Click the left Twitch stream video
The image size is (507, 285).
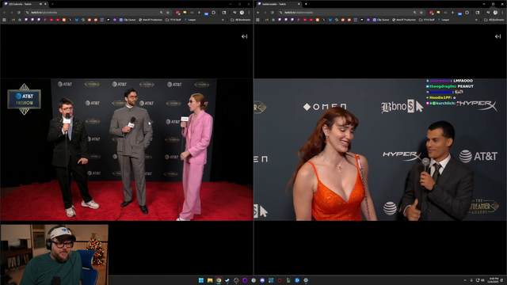[127, 150]
